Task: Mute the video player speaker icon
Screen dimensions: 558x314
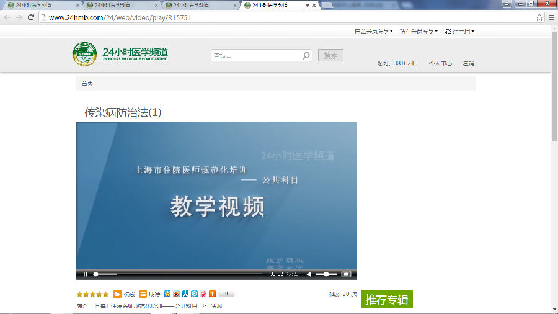Action: coord(309,274)
